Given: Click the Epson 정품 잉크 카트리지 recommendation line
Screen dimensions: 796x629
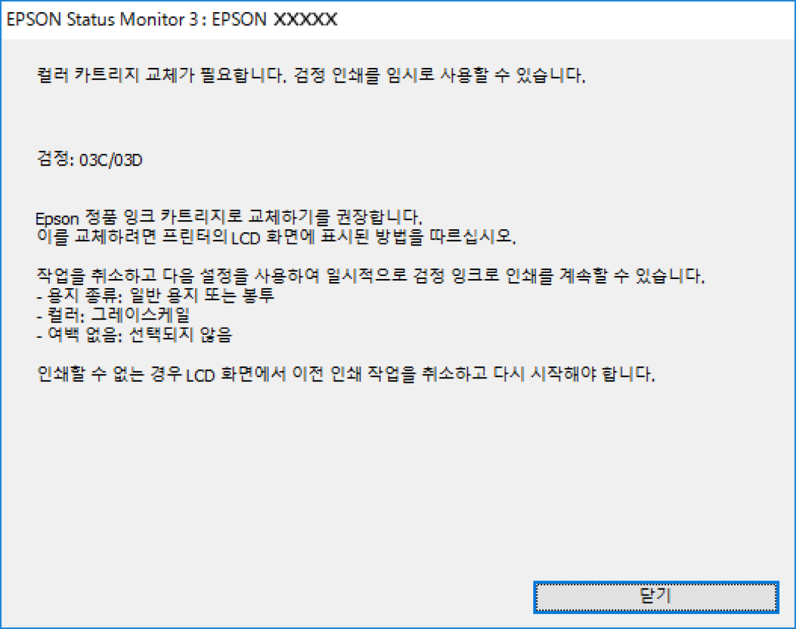Looking at the screenshot, I should [229, 217].
